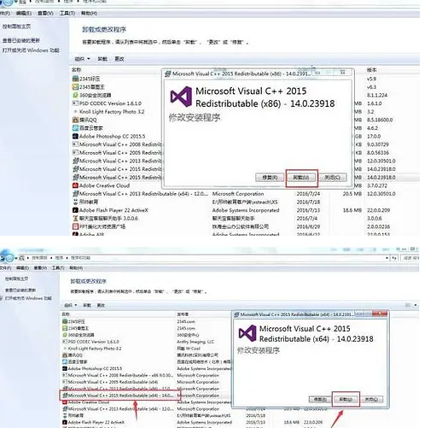
Task: Click the view options icon in the x64 dialog's window
Action: 408,305
